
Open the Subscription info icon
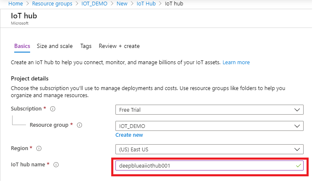pos(53,109)
